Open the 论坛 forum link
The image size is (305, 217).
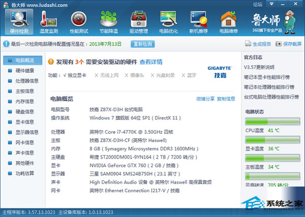258,4
